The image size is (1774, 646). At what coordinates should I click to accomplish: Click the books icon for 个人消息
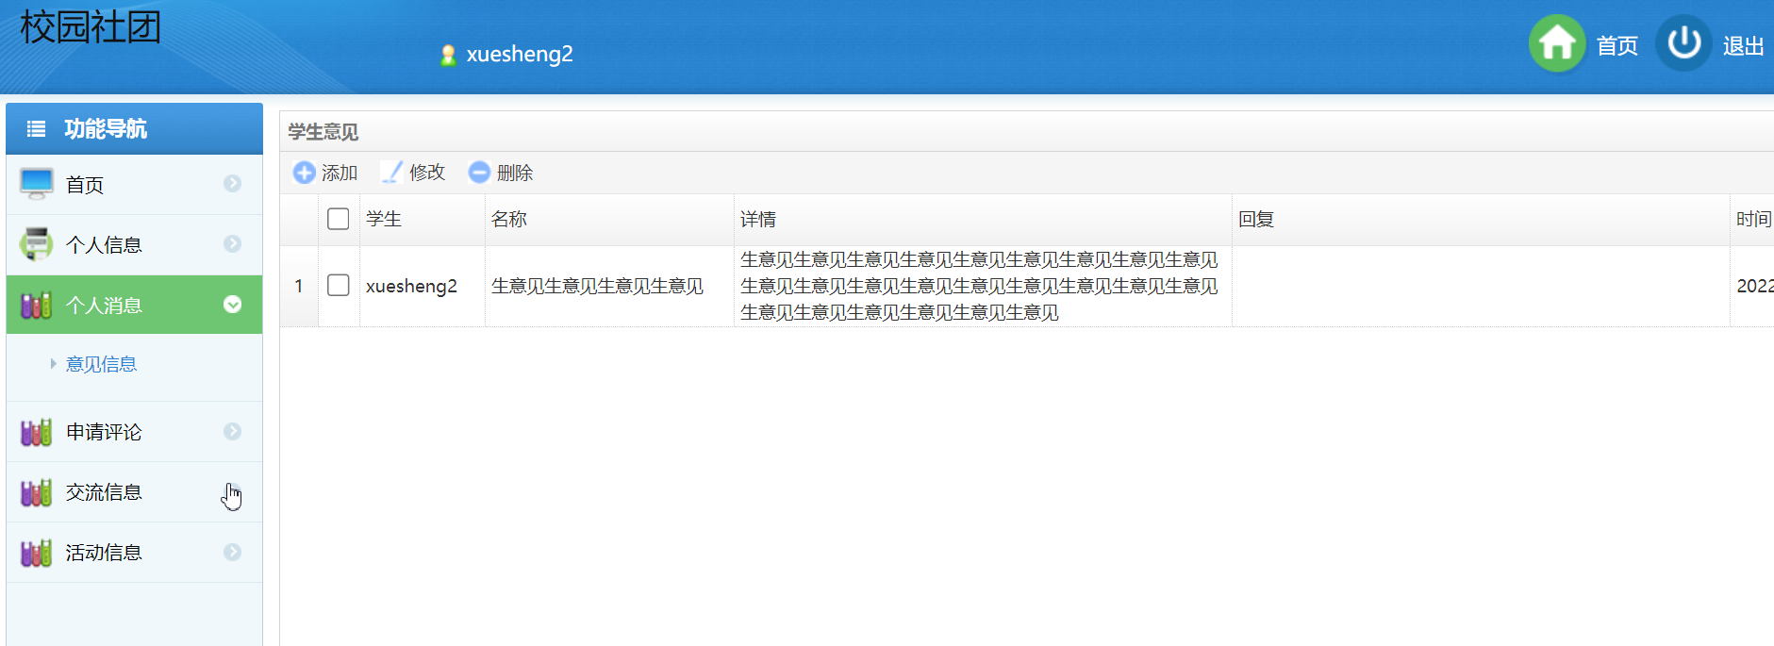coord(37,305)
